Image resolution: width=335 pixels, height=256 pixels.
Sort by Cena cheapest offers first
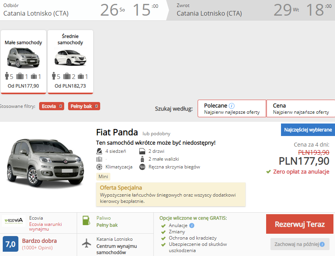[301, 108]
